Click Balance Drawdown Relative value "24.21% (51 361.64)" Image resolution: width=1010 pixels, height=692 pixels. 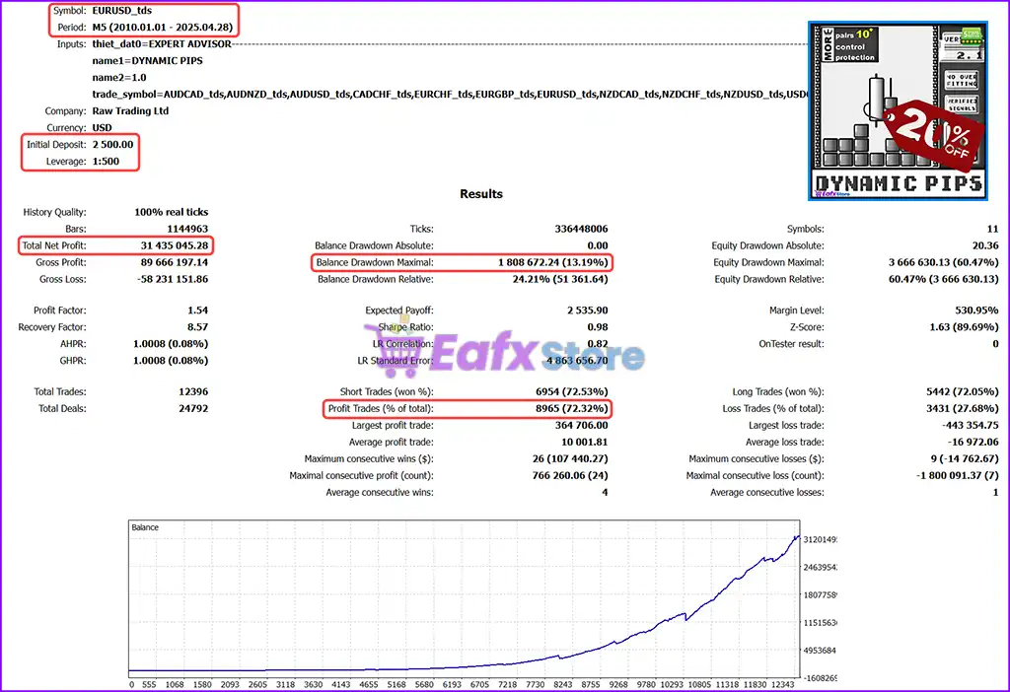[x=560, y=279]
